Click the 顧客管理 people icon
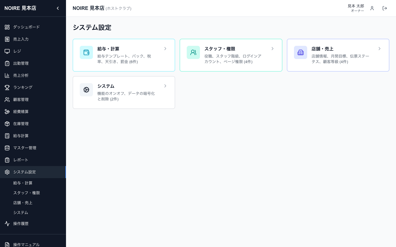The width and height of the screenshot is (396, 247). (x=7, y=100)
